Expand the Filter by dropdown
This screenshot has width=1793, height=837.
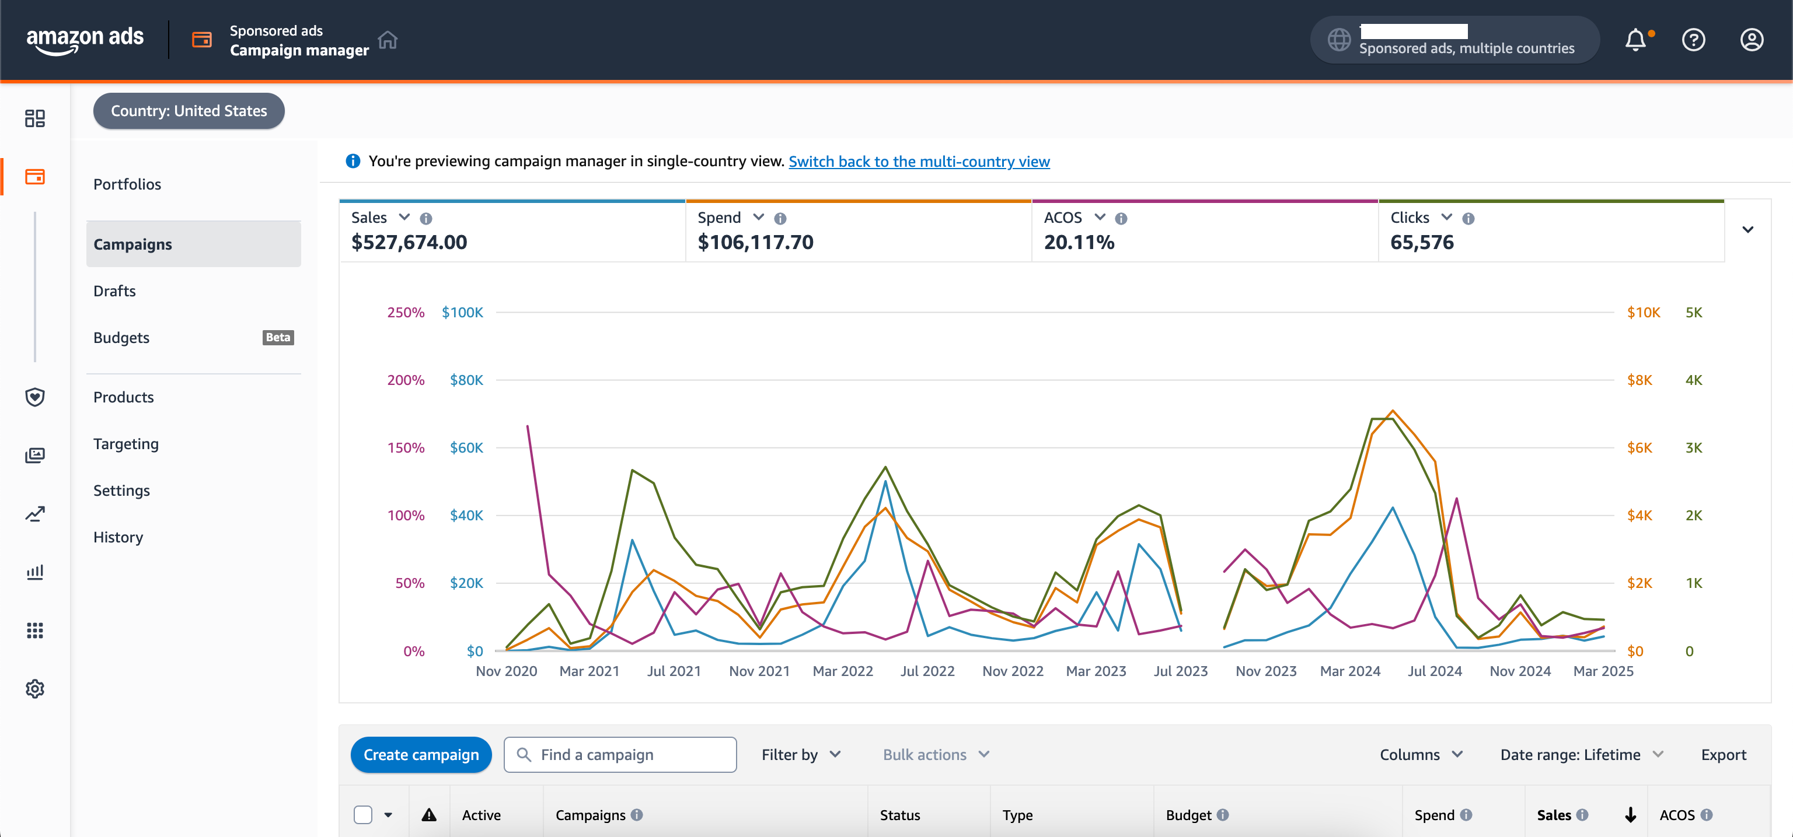801,755
